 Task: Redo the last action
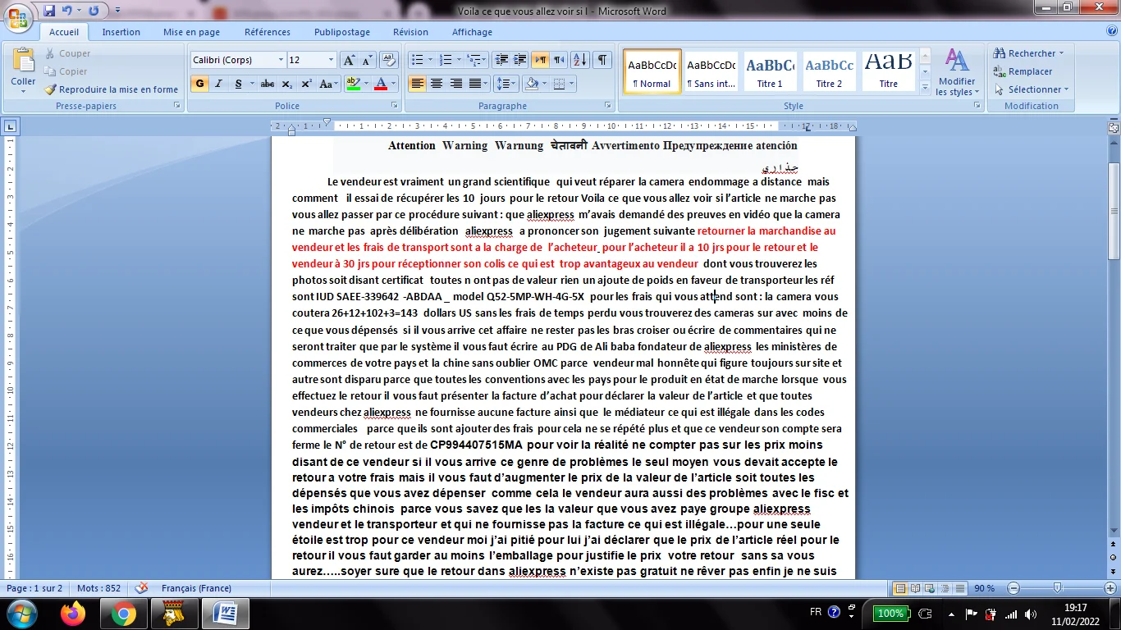click(x=94, y=11)
